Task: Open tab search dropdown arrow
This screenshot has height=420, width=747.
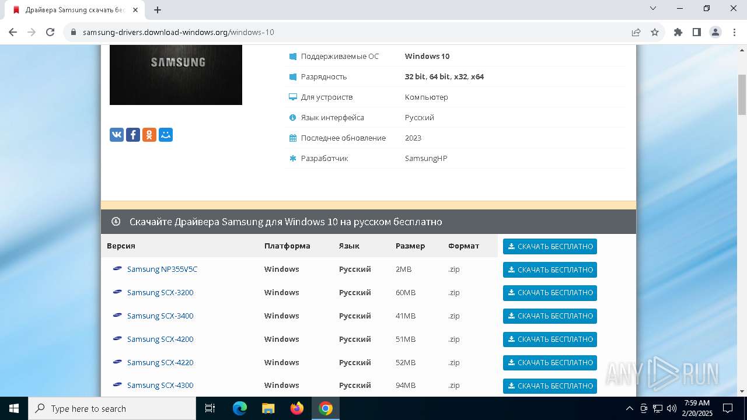Action: [x=653, y=8]
